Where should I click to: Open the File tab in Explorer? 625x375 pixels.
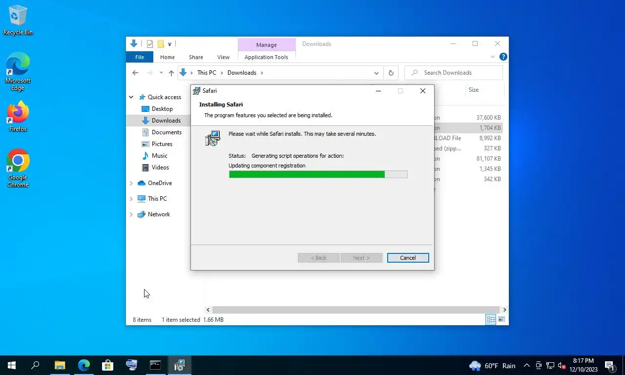coord(140,57)
